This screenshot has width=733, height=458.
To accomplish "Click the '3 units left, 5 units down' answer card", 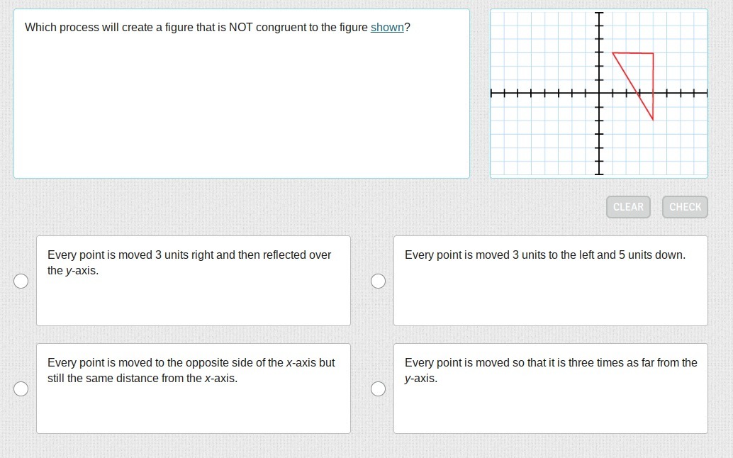I will pos(550,281).
